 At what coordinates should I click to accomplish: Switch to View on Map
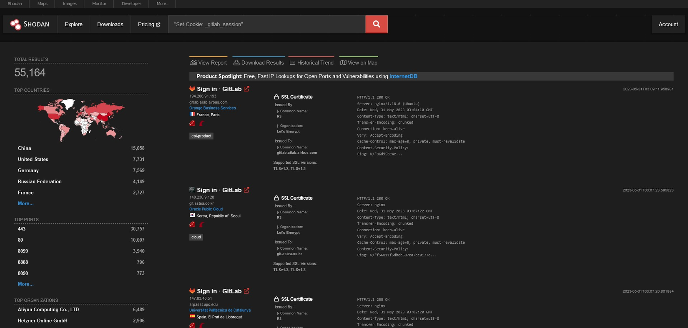(x=359, y=63)
